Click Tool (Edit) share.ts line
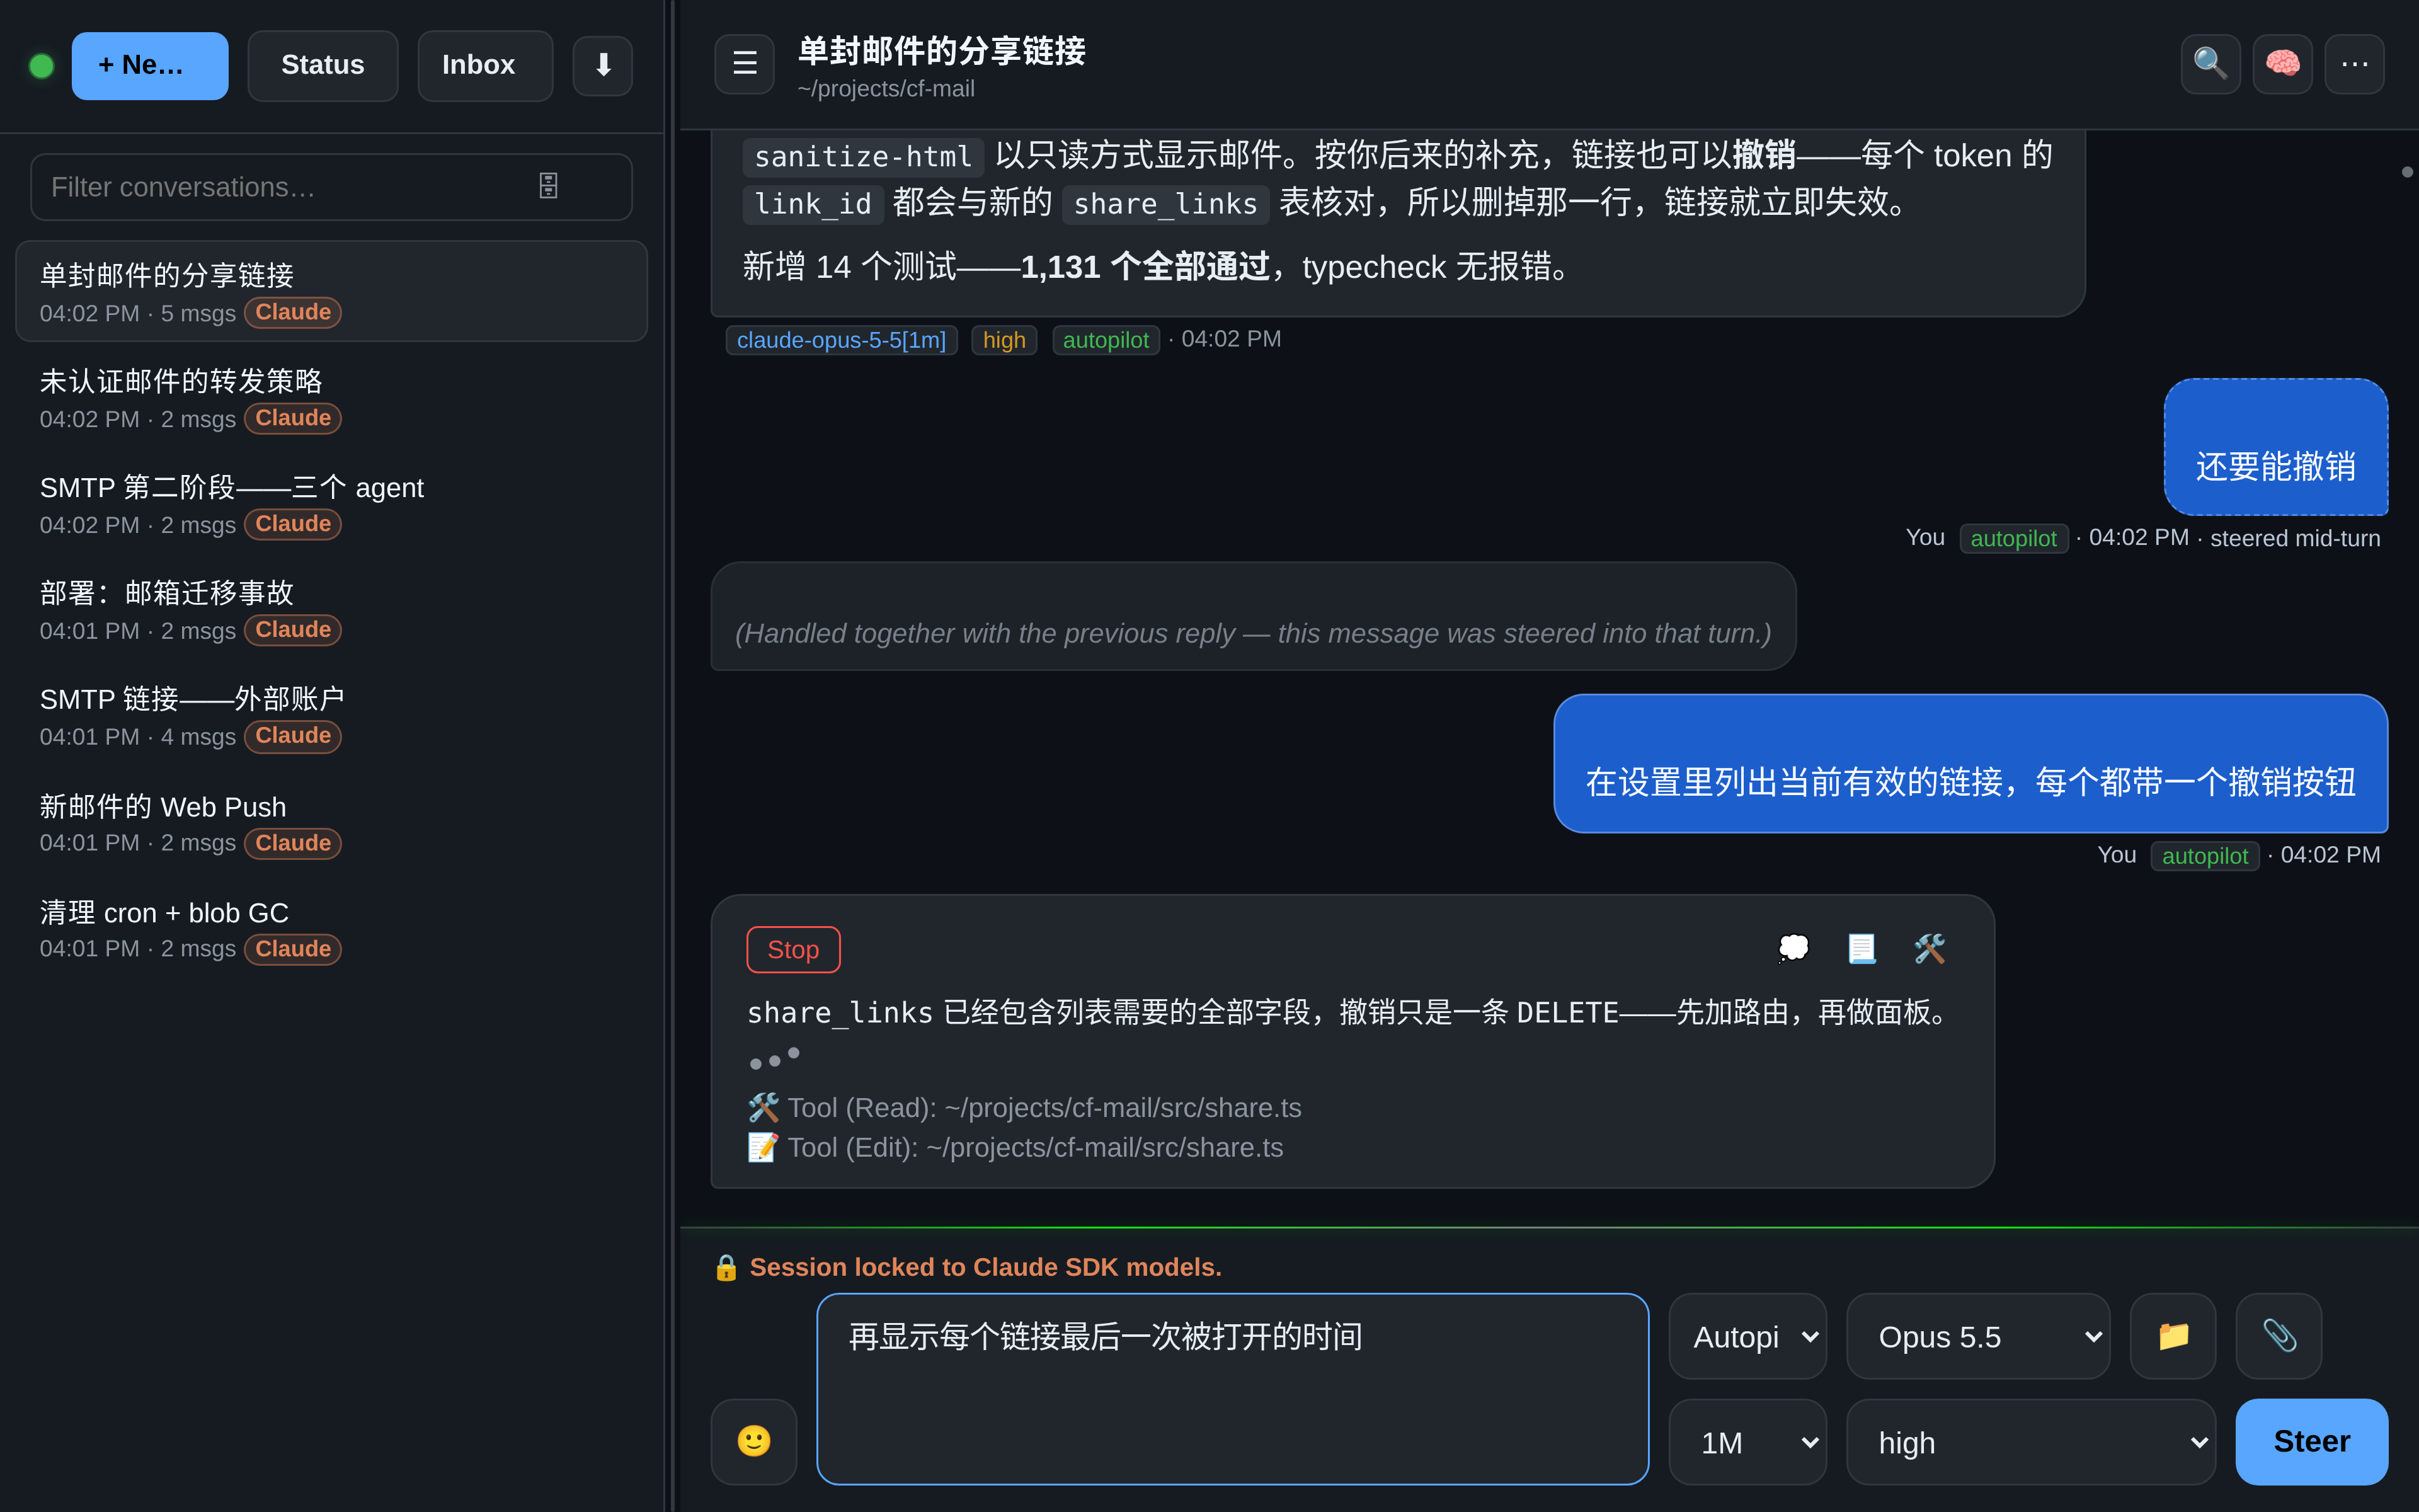 click(1015, 1147)
